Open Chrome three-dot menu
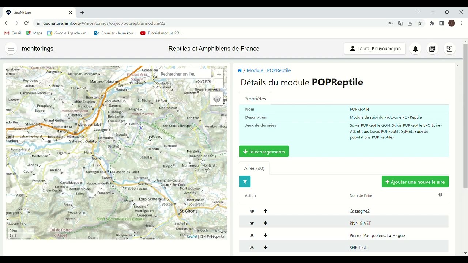468x263 pixels. pos(461,23)
